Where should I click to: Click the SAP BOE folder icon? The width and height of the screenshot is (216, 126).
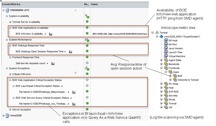tap(166, 92)
